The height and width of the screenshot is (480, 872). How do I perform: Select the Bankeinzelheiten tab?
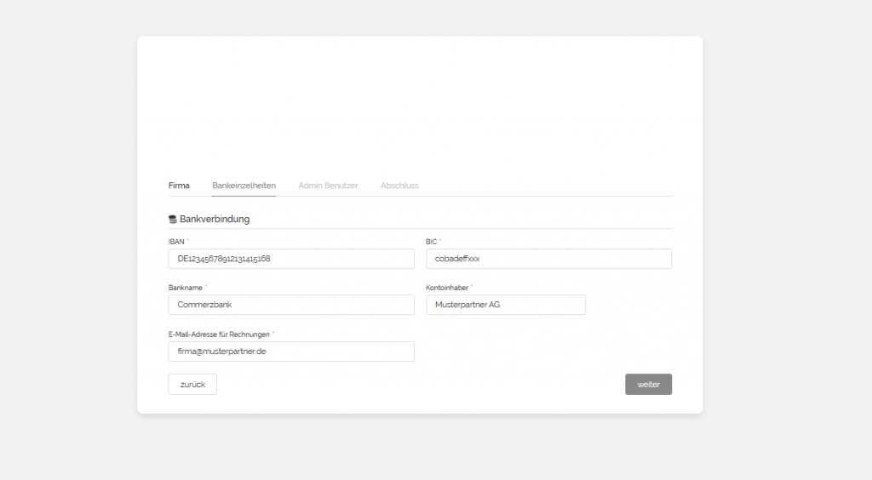click(244, 186)
